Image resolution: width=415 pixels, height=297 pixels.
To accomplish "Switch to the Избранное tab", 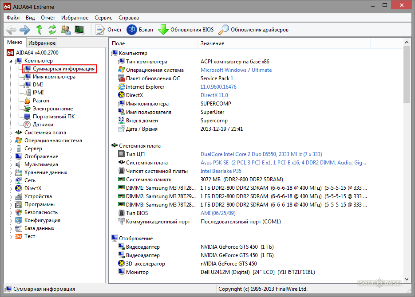I will [42, 43].
